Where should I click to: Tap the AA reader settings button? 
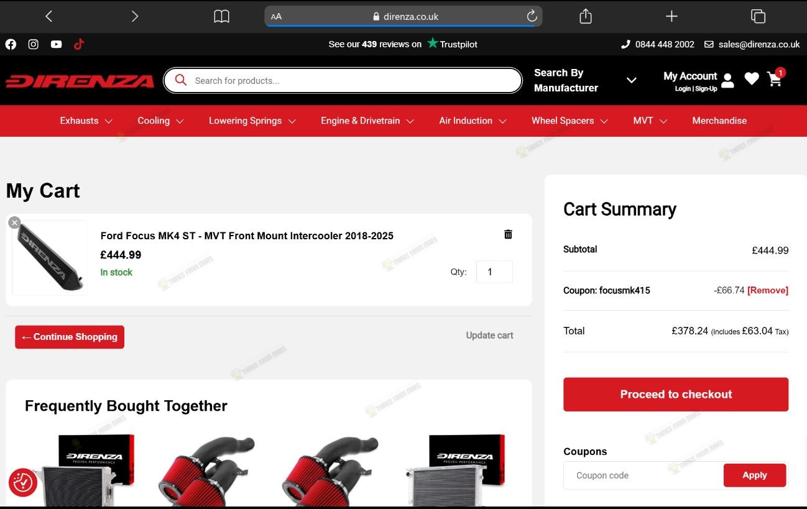point(277,17)
